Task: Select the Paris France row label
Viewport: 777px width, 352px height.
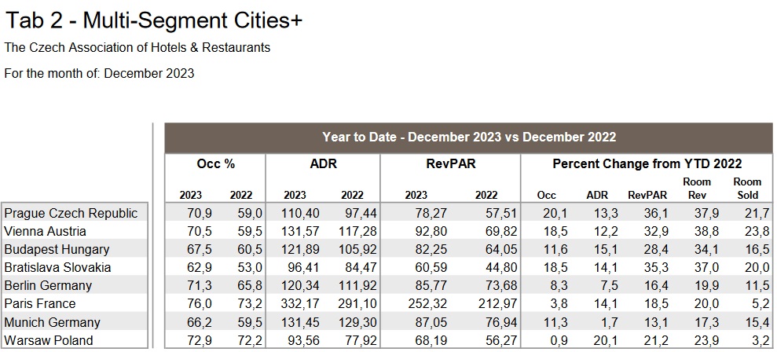Action: [40, 303]
